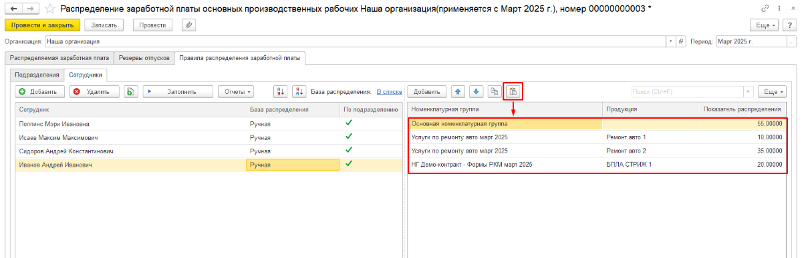
Task: Switch to the Резервы отпусков tab
Action: [x=144, y=58]
